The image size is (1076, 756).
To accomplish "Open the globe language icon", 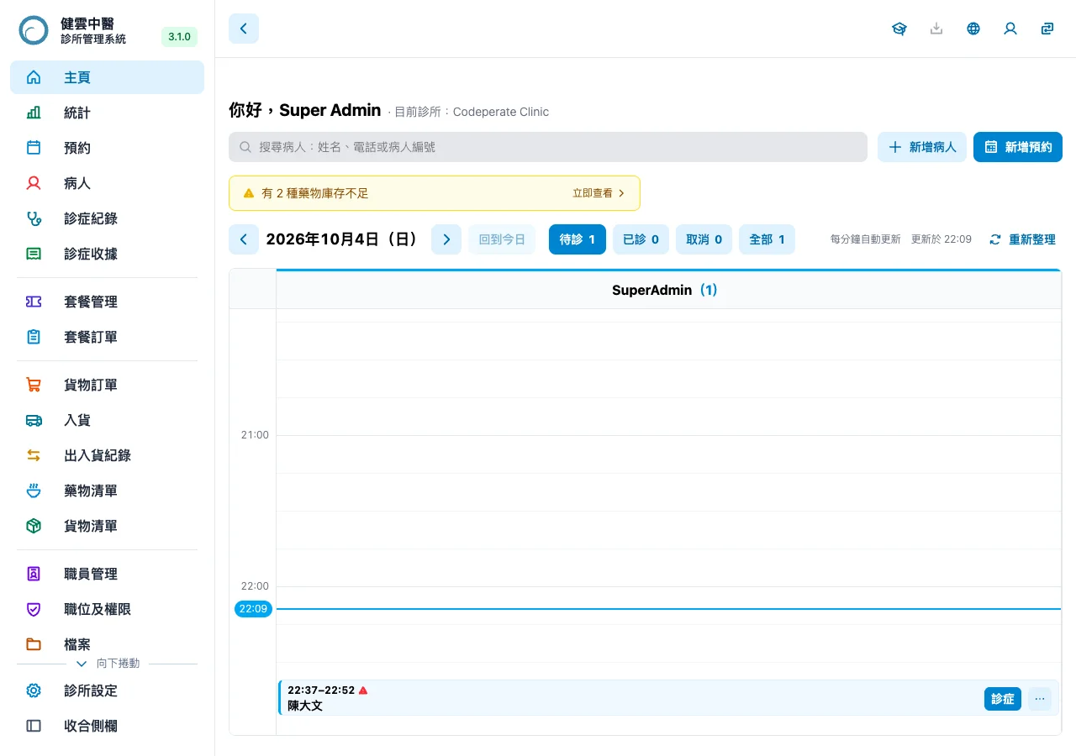I will tap(973, 29).
